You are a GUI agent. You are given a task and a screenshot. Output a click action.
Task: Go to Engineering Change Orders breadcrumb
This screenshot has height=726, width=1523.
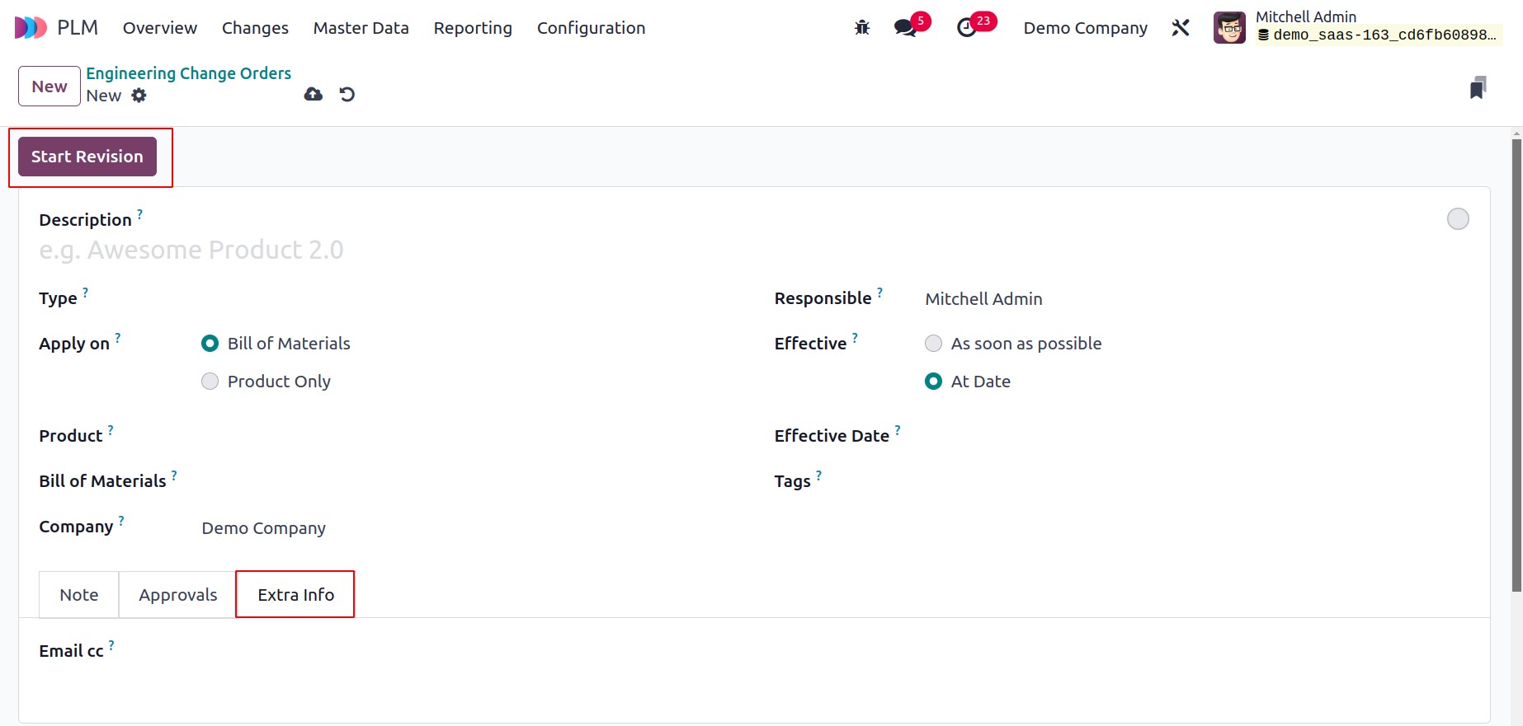point(189,73)
